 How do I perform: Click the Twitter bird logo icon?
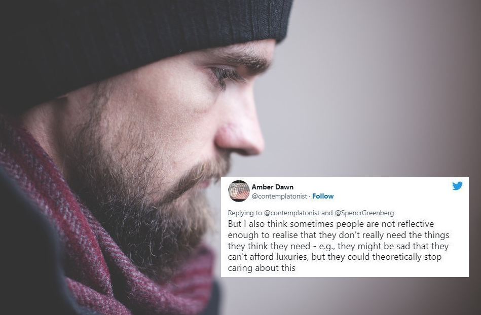(x=457, y=186)
